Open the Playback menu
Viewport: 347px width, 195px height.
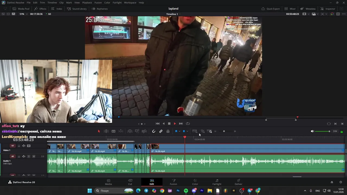87,2
